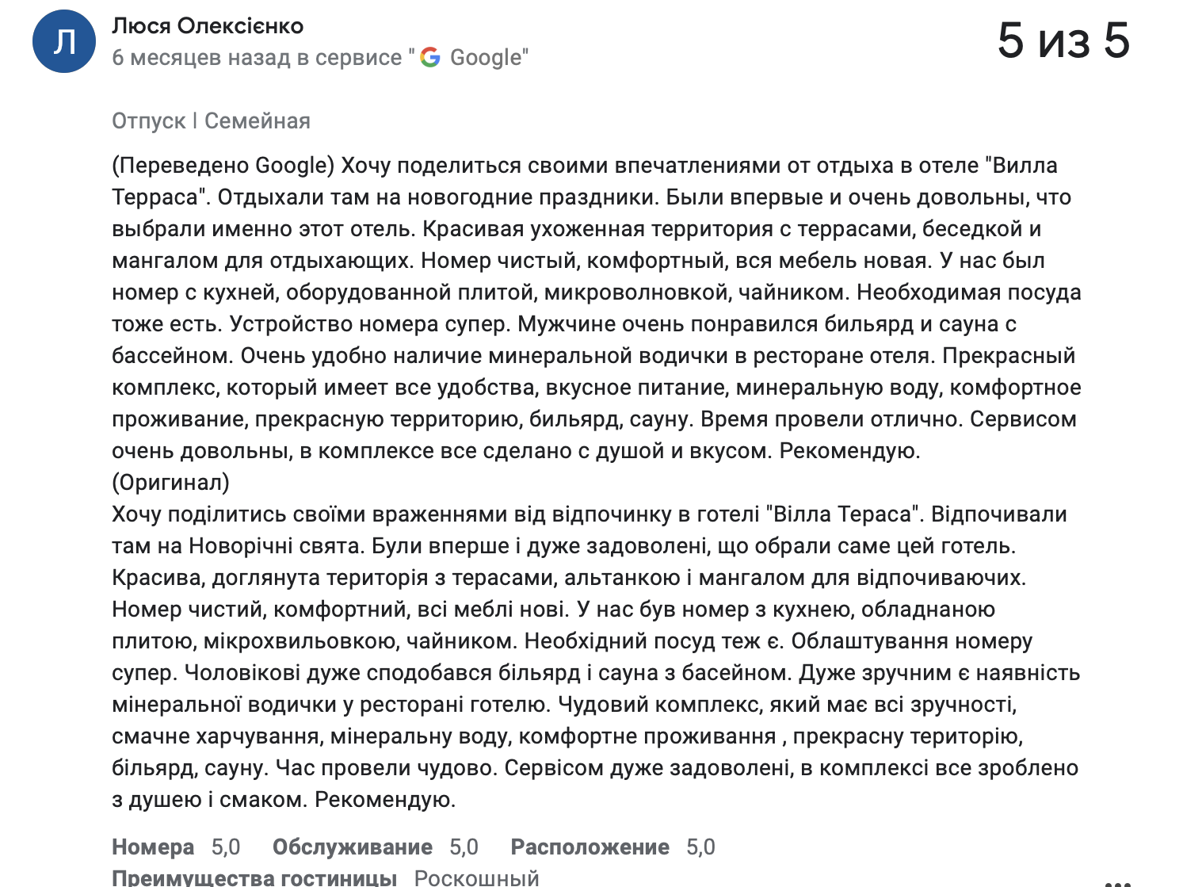
Task: Click the "(Переведено Google)" label
Action: [223, 166]
